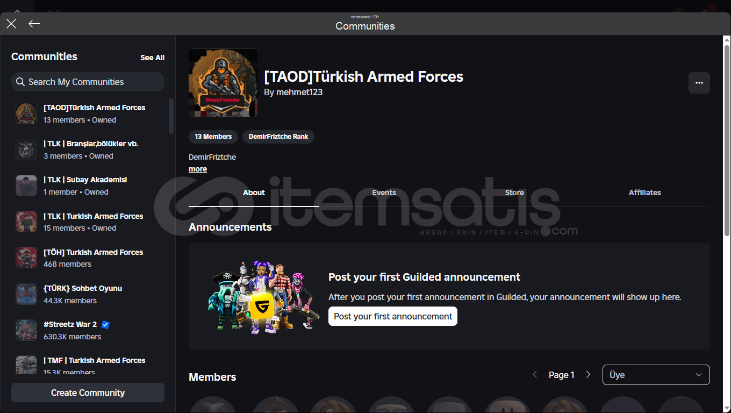Go back using the left arrow icon
The height and width of the screenshot is (413, 731).
[34, 24]
